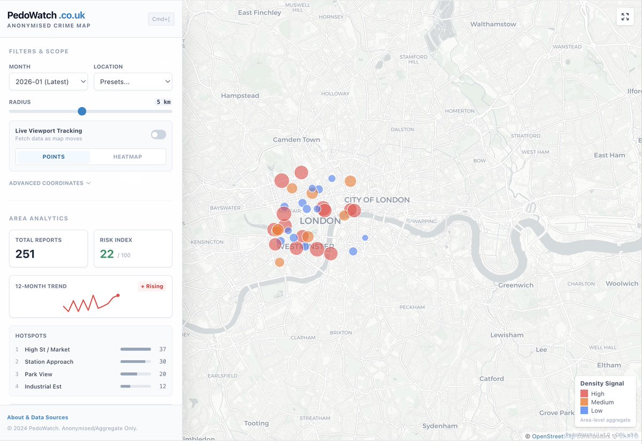Viewport: 642px width, 444px height.
Task: Open About & Data Sources link
Action: tap(37, 417)
